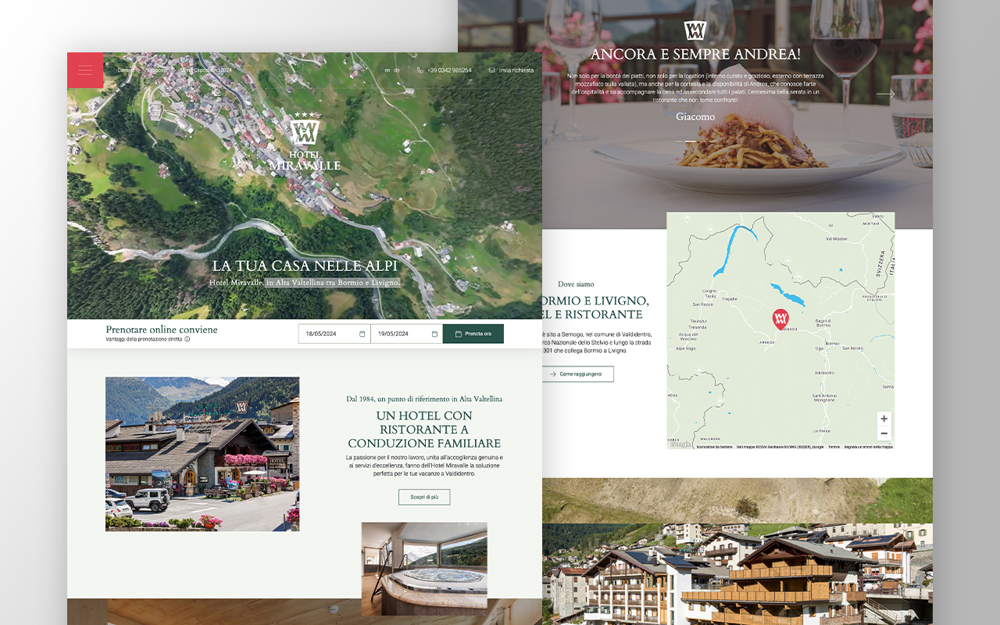Screen dimensions: 1000x625
Task: Click Segnala un errore nella mappa link
Action: [868, 447]
